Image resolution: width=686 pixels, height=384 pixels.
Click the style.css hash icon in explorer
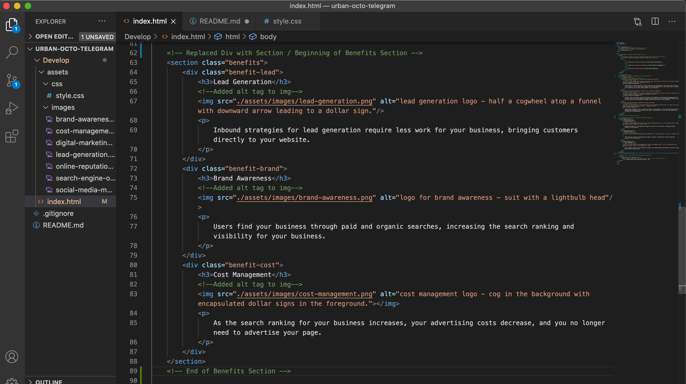[49, 96]
